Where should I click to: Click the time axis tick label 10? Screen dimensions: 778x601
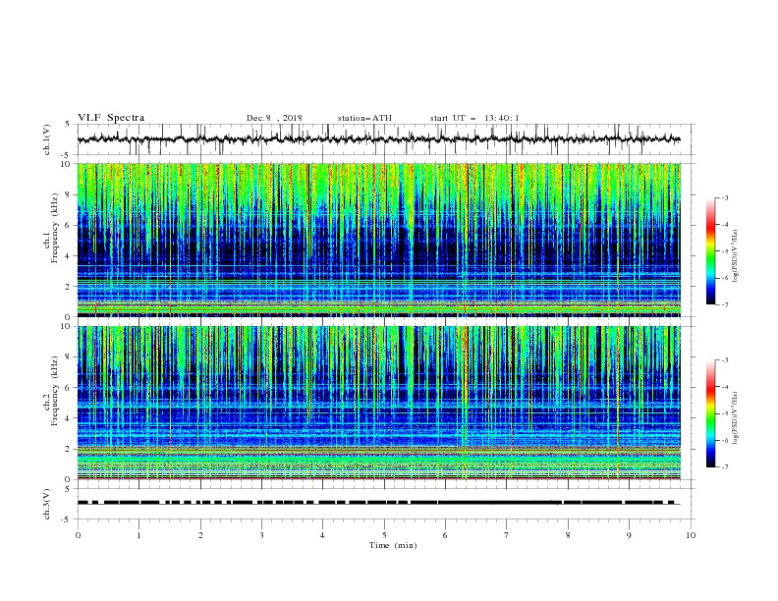pyautogui.click(x=691, y=535)
